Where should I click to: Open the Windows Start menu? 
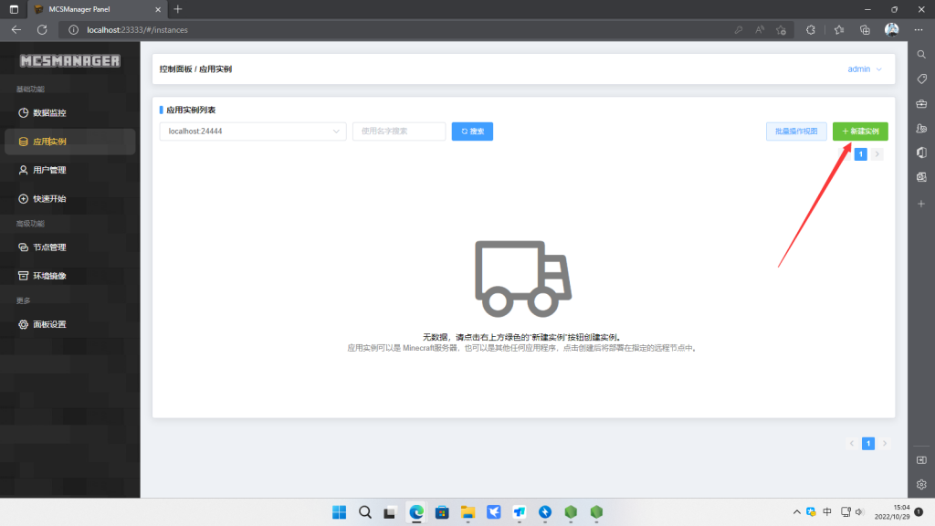(x=340, y=512)
